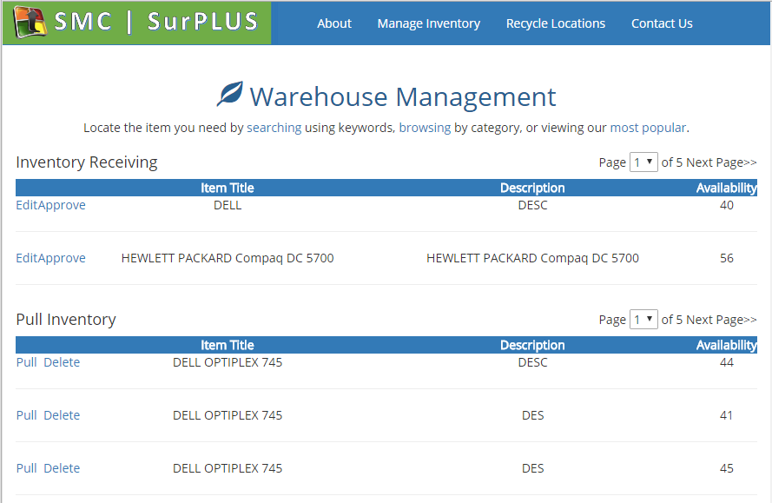Click the Availability header in Inventory Receiving

click(726, 188)
